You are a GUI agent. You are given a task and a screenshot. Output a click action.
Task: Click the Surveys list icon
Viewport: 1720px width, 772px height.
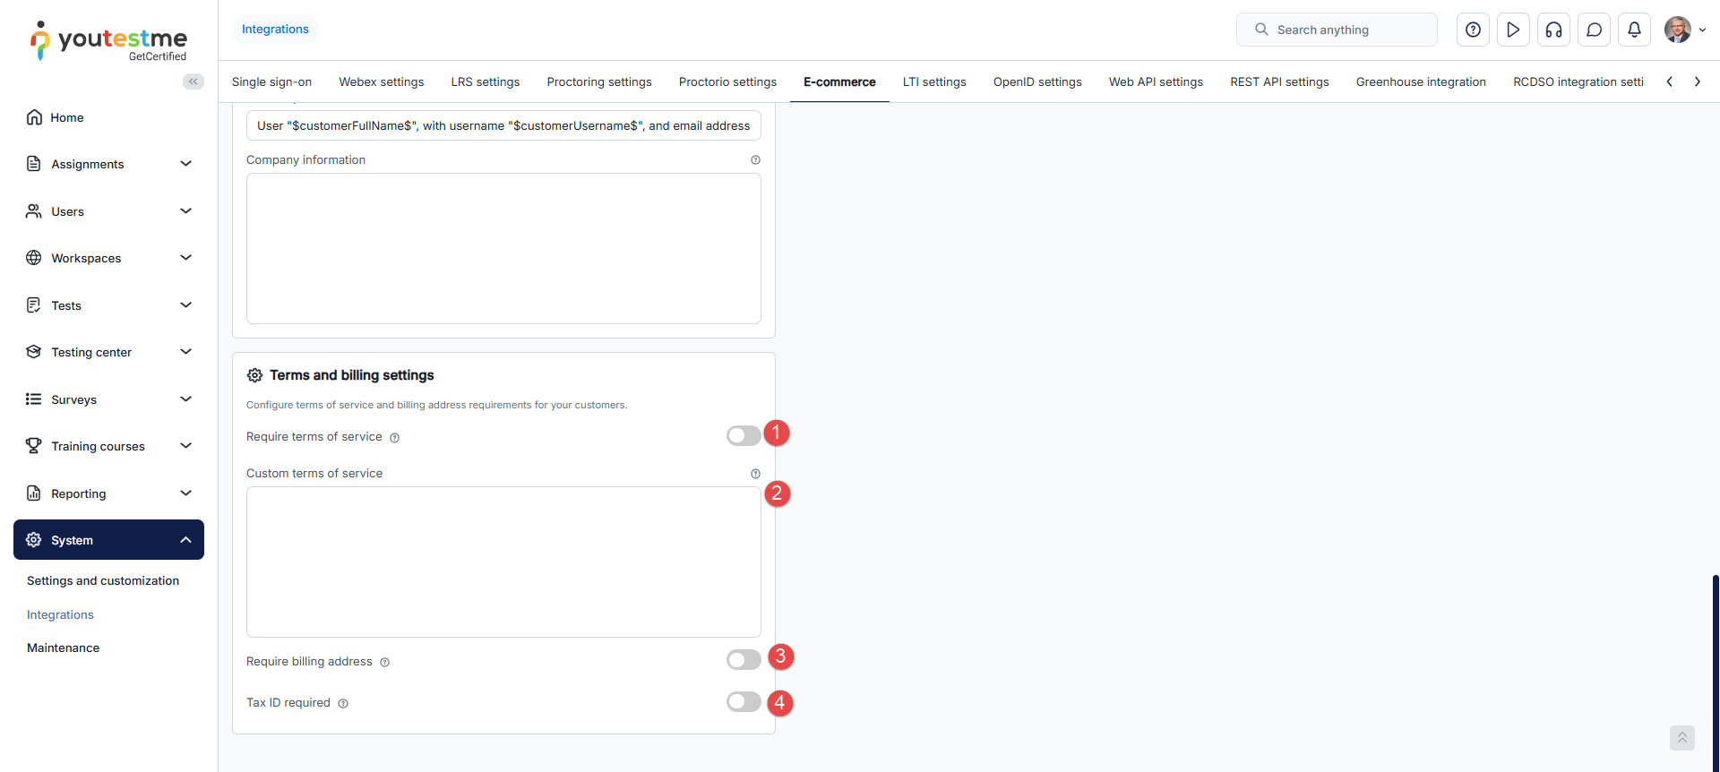point(34,399)
